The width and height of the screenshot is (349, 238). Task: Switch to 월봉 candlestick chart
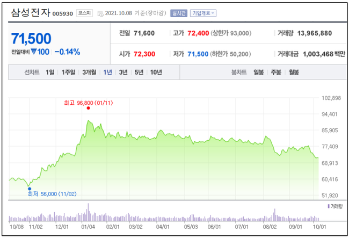294,72
